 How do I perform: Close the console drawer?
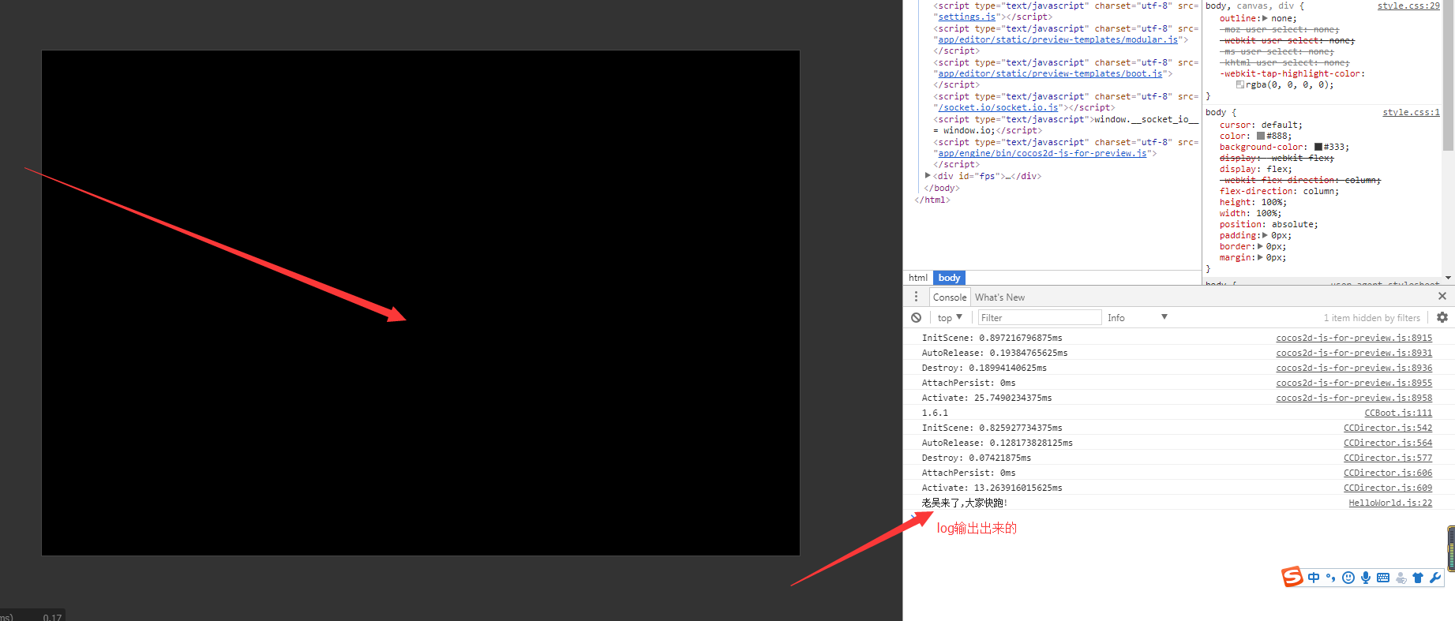pyautogui.click(x=1442, y=296)
